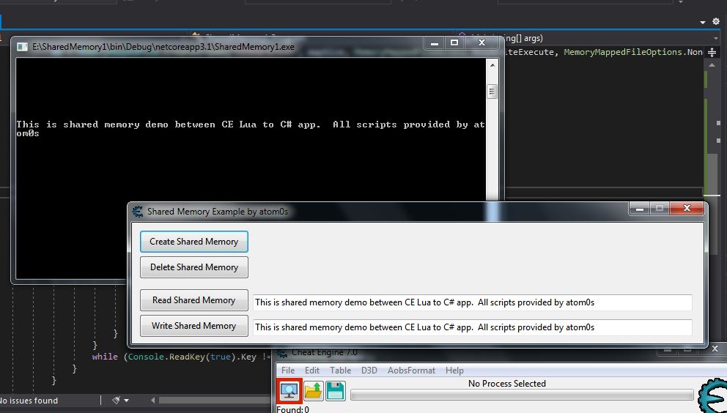Focus the Write Shared Memory text field

(473, 327)
